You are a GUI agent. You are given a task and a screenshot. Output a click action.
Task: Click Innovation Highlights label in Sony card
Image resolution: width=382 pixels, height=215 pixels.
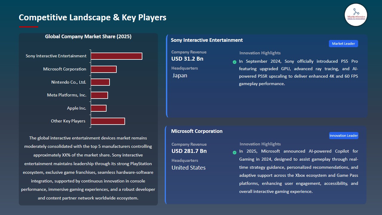tap(260, 53)
